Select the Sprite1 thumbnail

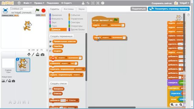click(23, 65)
